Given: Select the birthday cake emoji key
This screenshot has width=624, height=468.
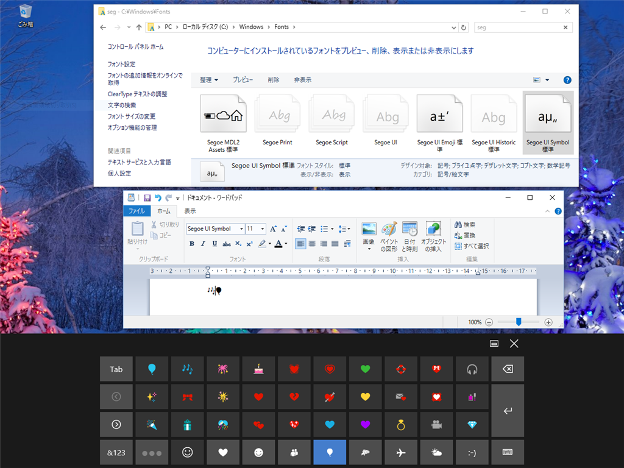Looking at the screenshot, I should click(258, 369).
